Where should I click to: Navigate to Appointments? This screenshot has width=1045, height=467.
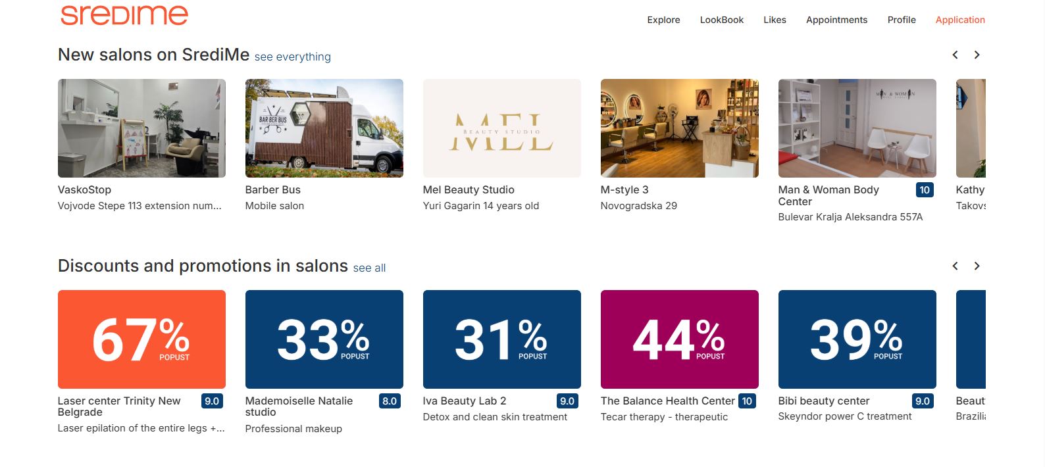(836, 20)
